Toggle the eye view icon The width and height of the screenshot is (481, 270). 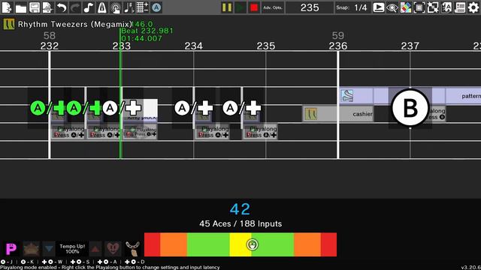[392, 7]
